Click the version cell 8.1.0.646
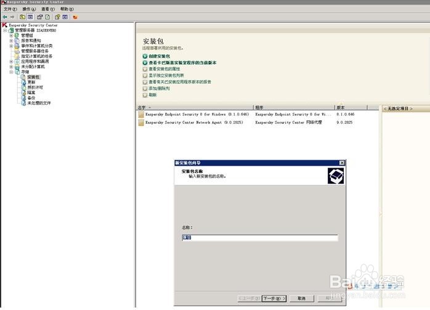Image resolution: width=430 pixels, height=310 pixels. coord(346,115)
